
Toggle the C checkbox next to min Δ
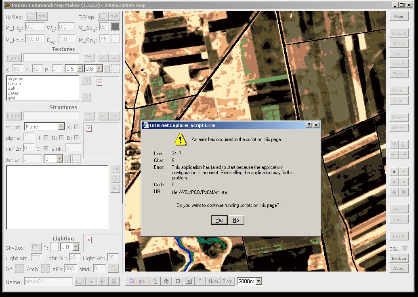point(46,148)
